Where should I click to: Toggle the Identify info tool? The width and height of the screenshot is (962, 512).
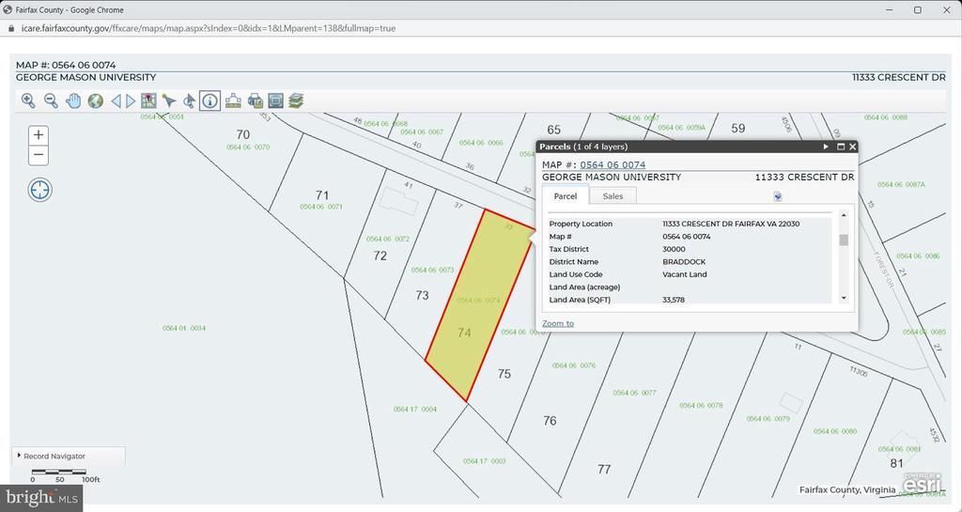pyautogui.click(x=209, y=101)
